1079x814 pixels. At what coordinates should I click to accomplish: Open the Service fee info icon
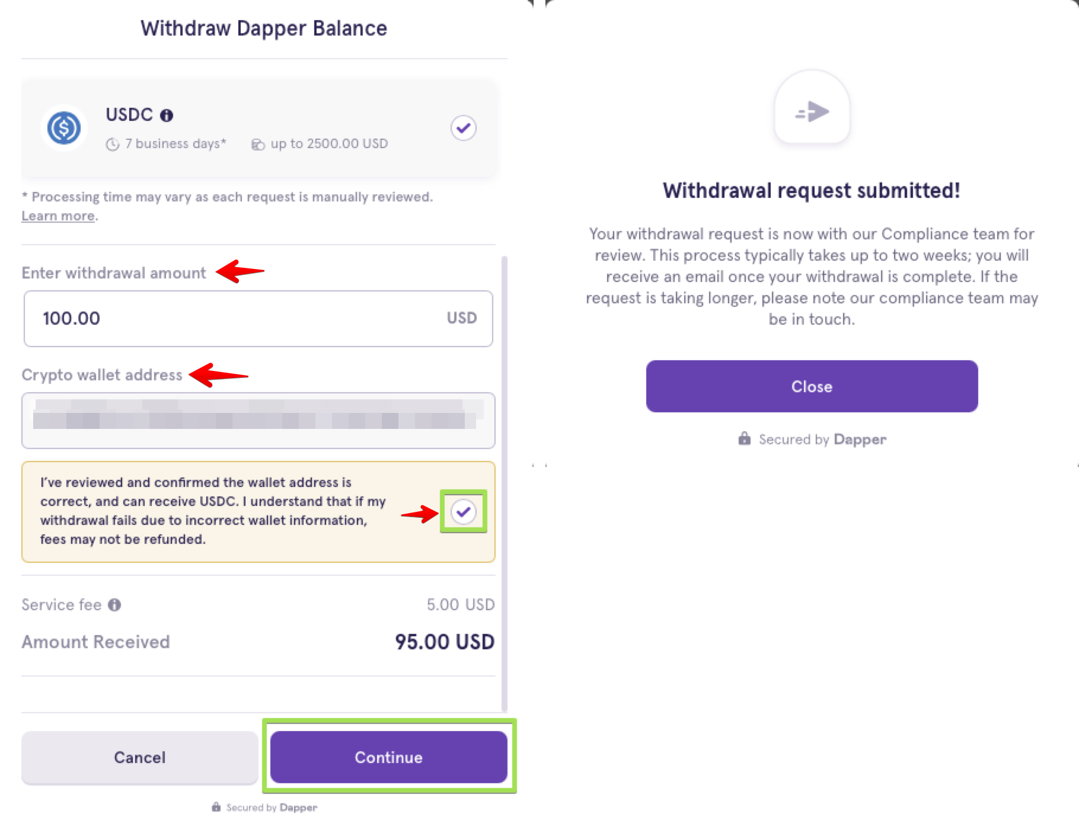114,605
